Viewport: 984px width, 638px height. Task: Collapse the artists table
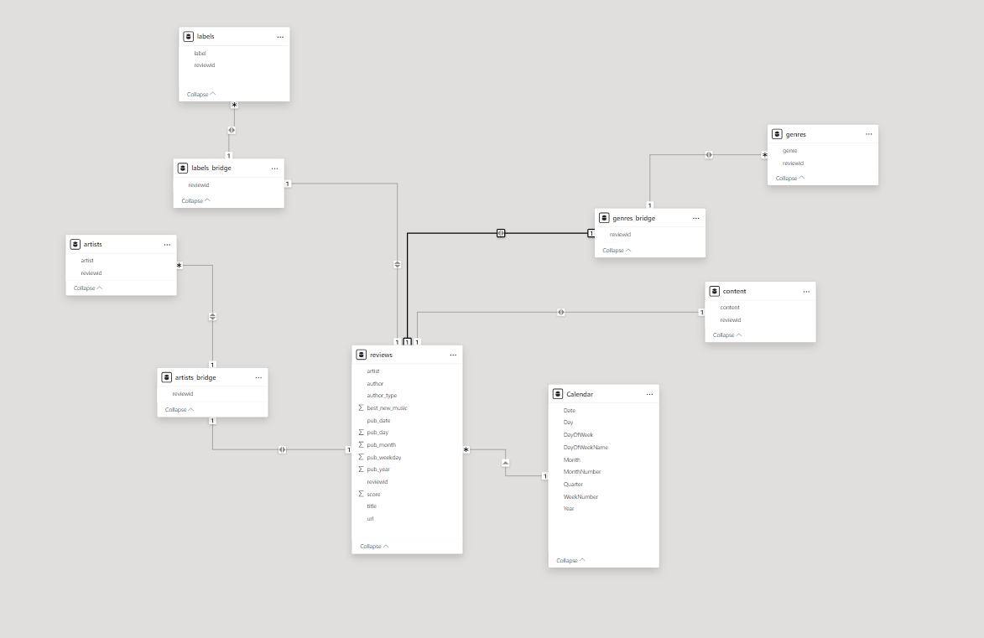point(88,288)
